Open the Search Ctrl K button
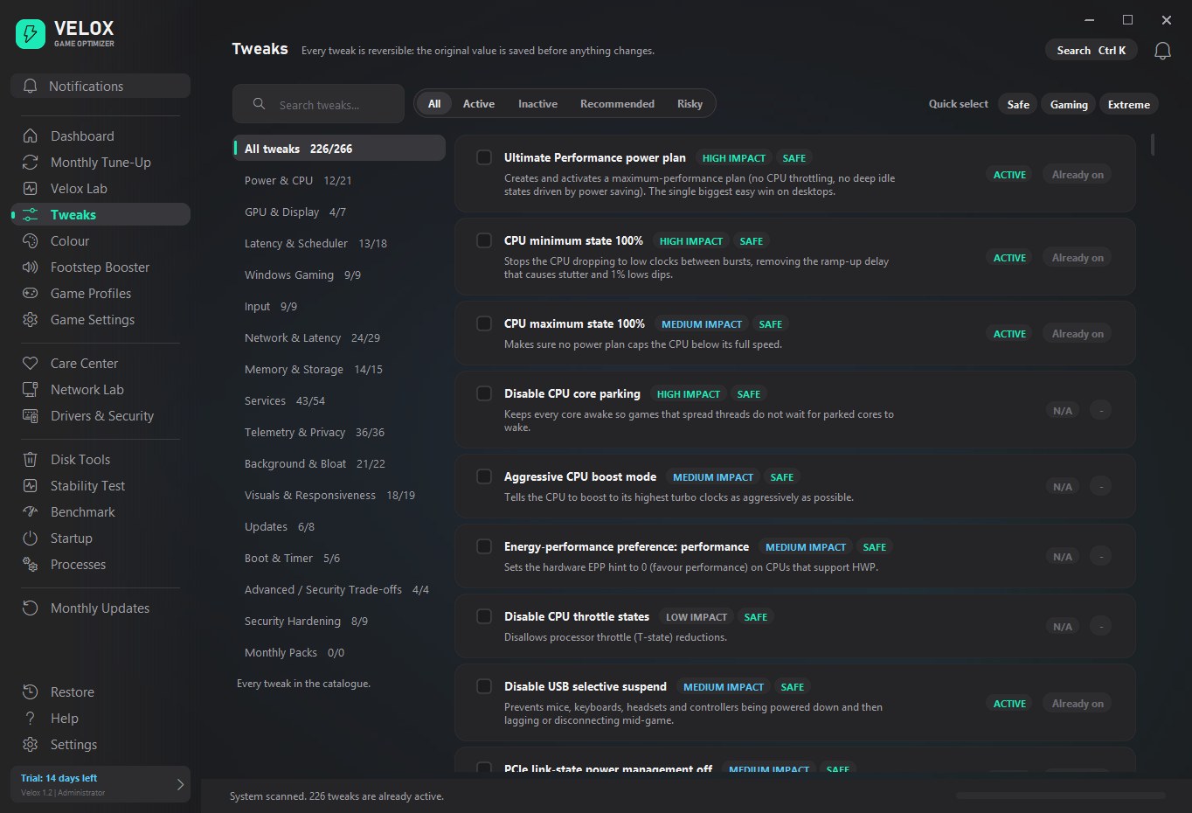 tap(1092, 51)
